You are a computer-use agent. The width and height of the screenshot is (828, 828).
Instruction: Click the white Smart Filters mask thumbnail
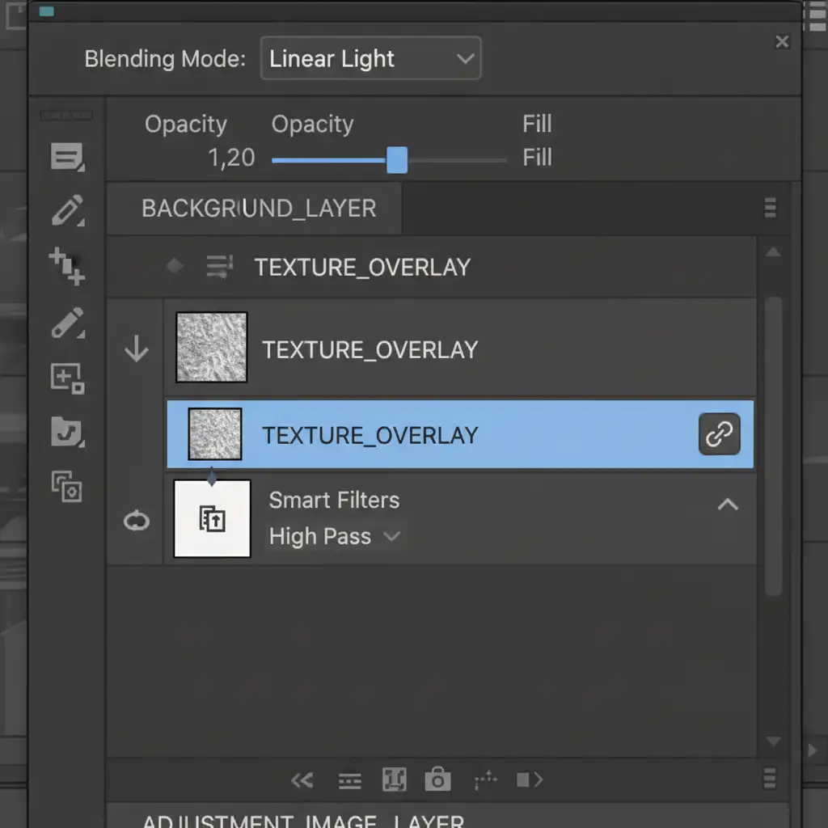click(213, 519)
